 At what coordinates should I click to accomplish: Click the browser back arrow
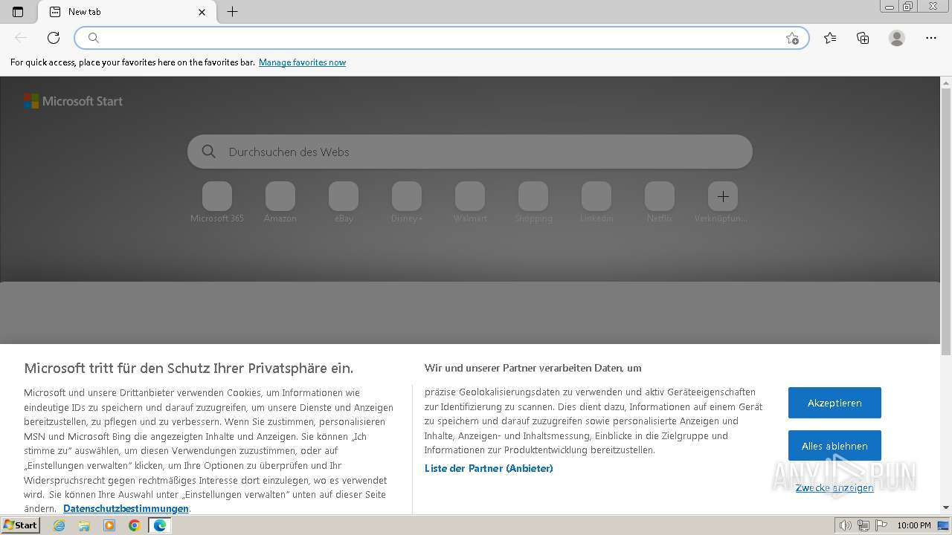(21, 38)
